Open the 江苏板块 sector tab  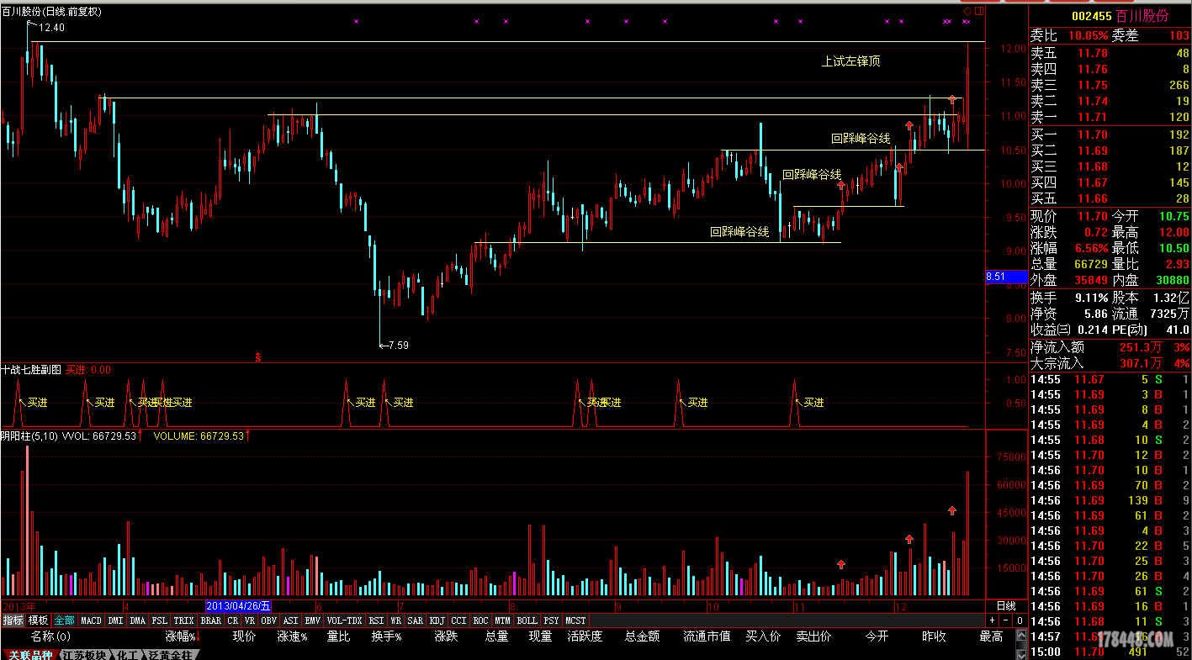pyautogui.click(x=85, y=655)
